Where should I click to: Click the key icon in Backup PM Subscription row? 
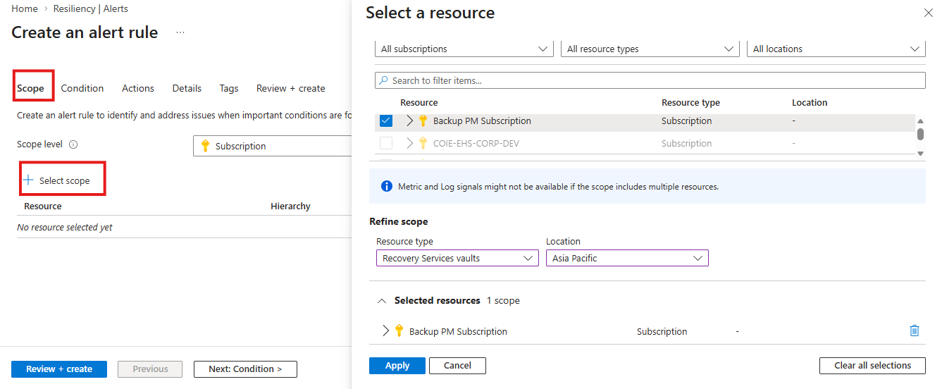coord(423,121)
